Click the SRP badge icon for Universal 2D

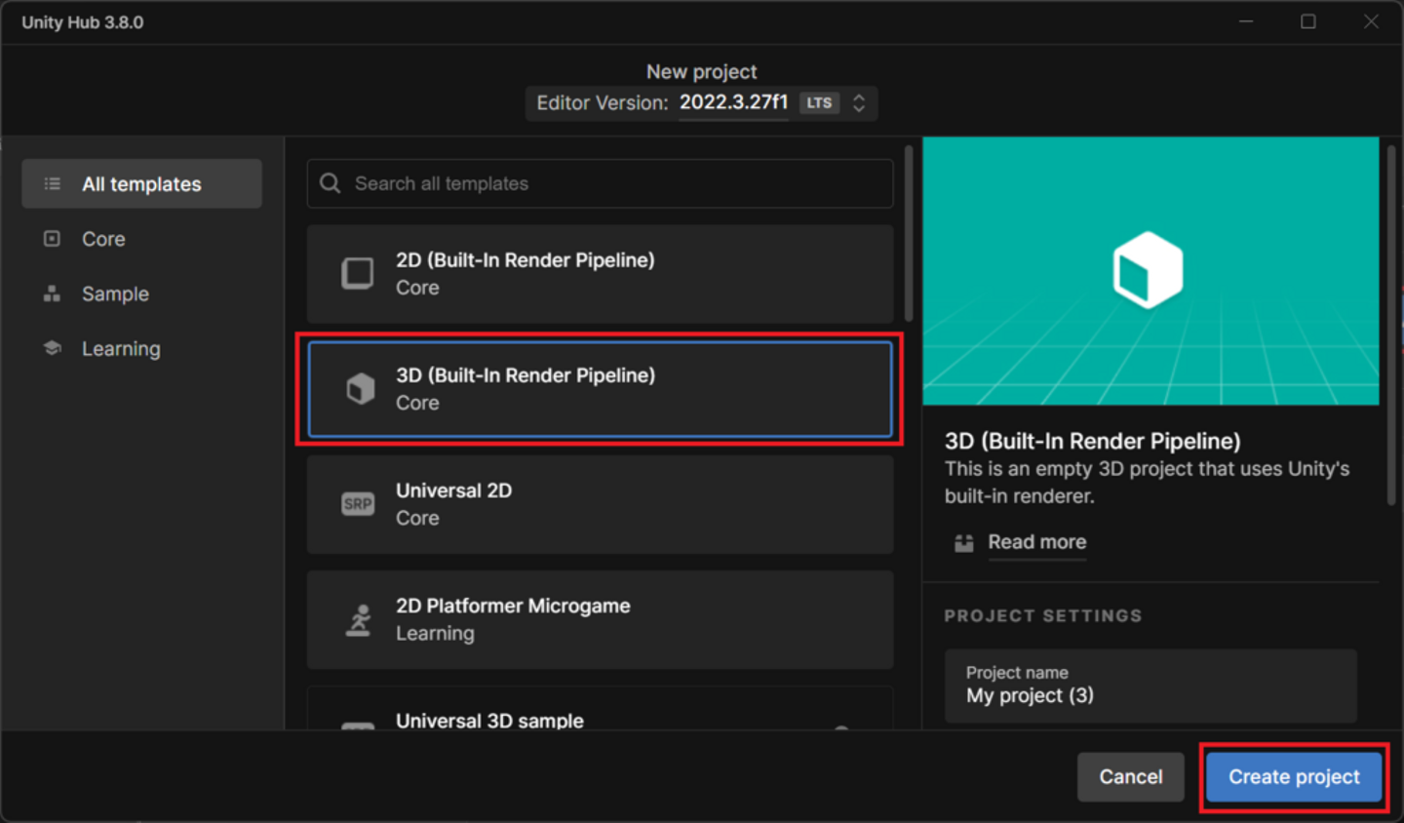point(358,504)
